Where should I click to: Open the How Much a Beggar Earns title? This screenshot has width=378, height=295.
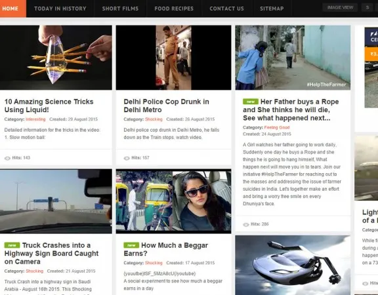click(165, 249)
